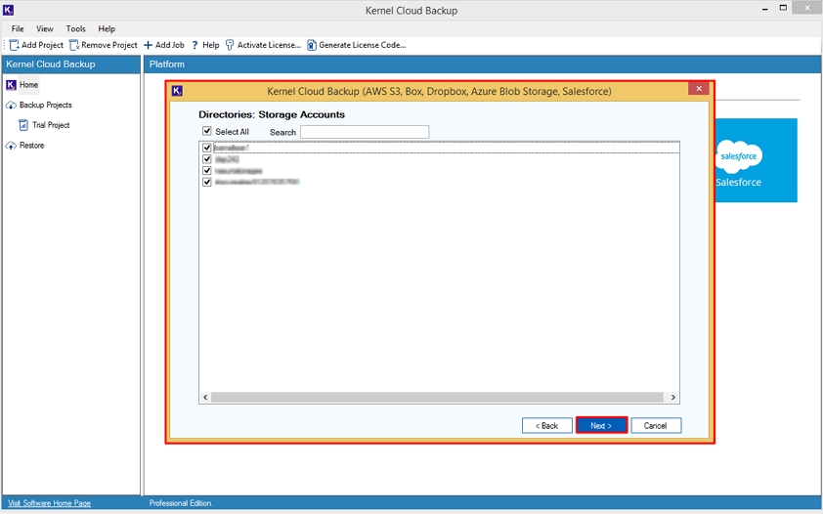
Task: Click the Cancel button
Action: [656, 425]
